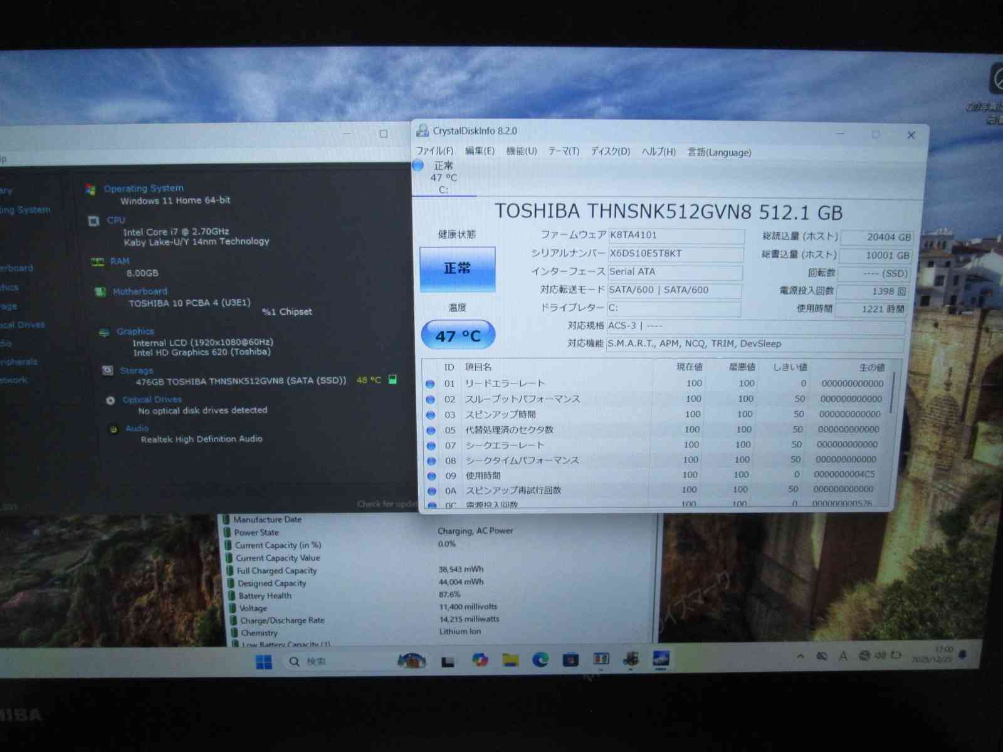Viewport: 1003px width, 752px height.
Task: Click the Windows Start button
Action: click(264, 662)
